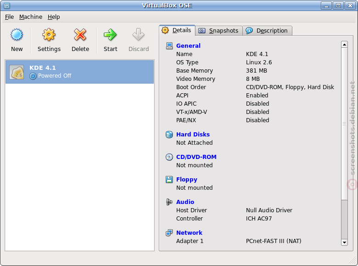Click the red X Delete icon
Viewport: 358px width, 266px height.
[80, 35]
